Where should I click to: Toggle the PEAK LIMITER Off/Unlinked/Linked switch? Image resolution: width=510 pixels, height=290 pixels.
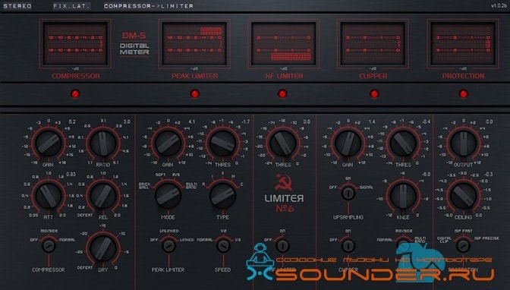(168, 245)
